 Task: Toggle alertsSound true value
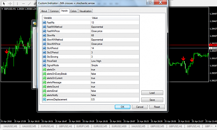click(115, 87)
